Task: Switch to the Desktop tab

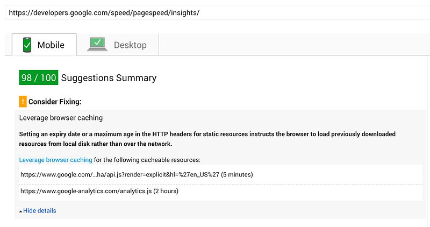Action: coord(118,45)
